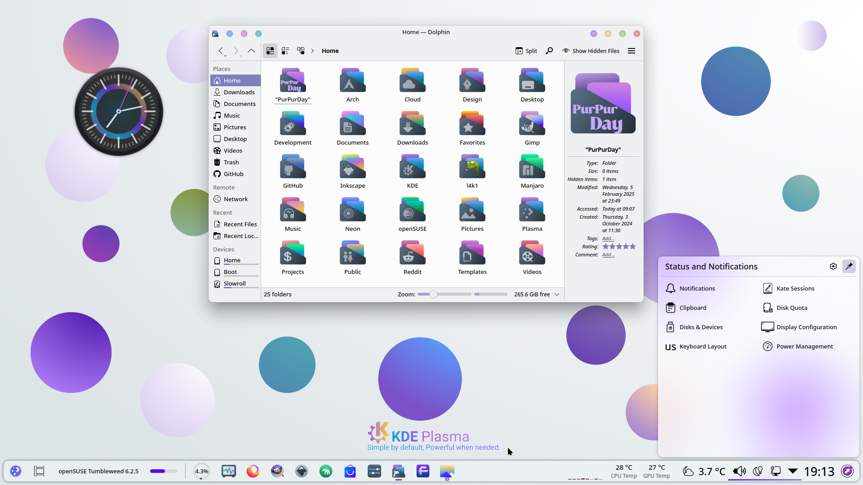Select Network under Remote

click(x=236, y=199)
